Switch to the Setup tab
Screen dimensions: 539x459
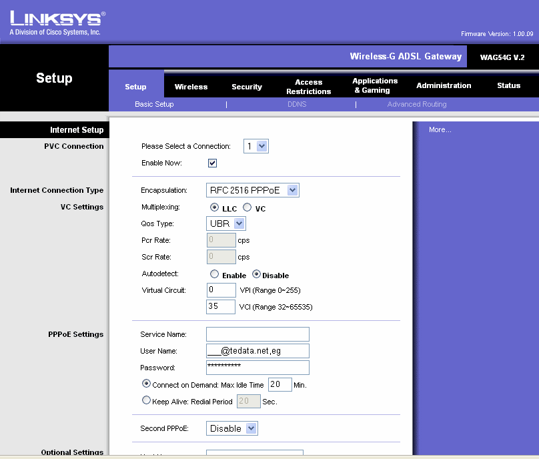[x=136, y=87]
